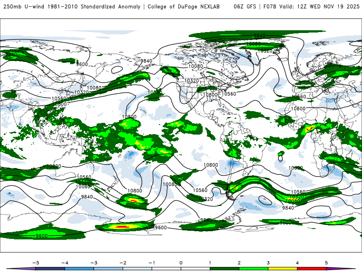
Task: Click the -2 tick label on the color bar
Action: click(123, 263)
